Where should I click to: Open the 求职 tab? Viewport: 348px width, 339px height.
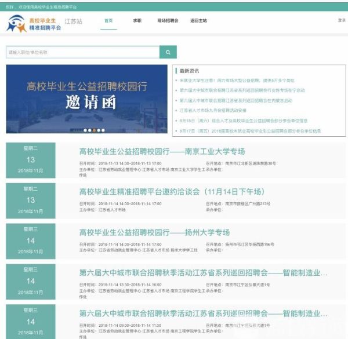point(137,20)
